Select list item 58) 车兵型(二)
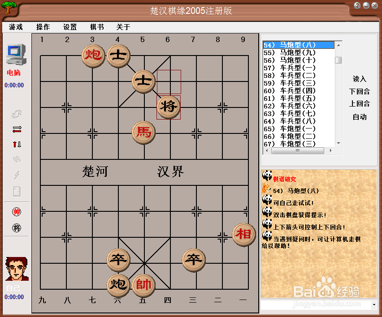 click(299, 75)
